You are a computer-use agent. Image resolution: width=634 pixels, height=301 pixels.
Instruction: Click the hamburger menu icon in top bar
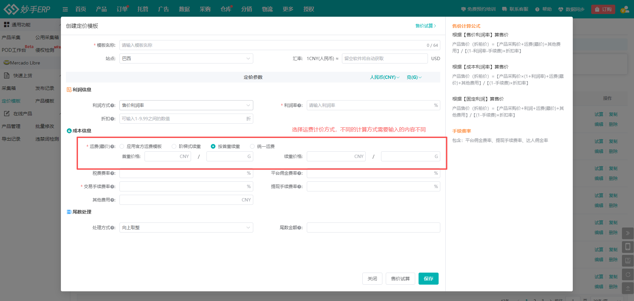click(65, 9)
